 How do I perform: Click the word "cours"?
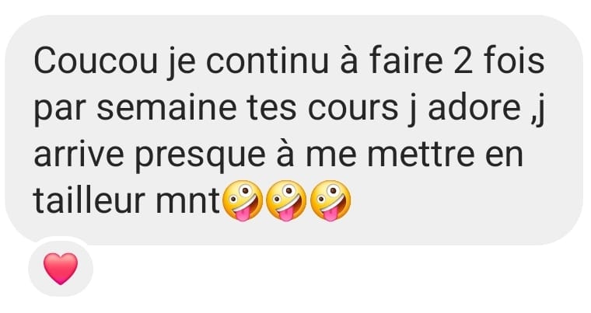coord(353,109)
